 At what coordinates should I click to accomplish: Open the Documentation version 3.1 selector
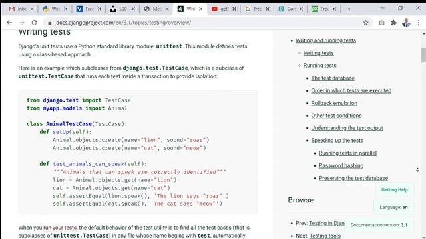379,225
